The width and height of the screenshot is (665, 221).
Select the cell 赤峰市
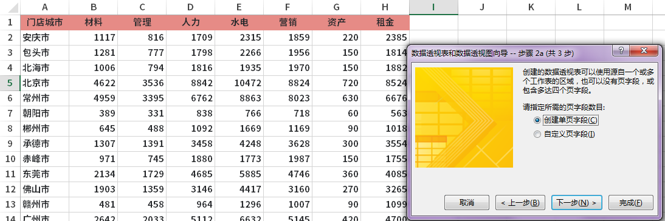45,158
